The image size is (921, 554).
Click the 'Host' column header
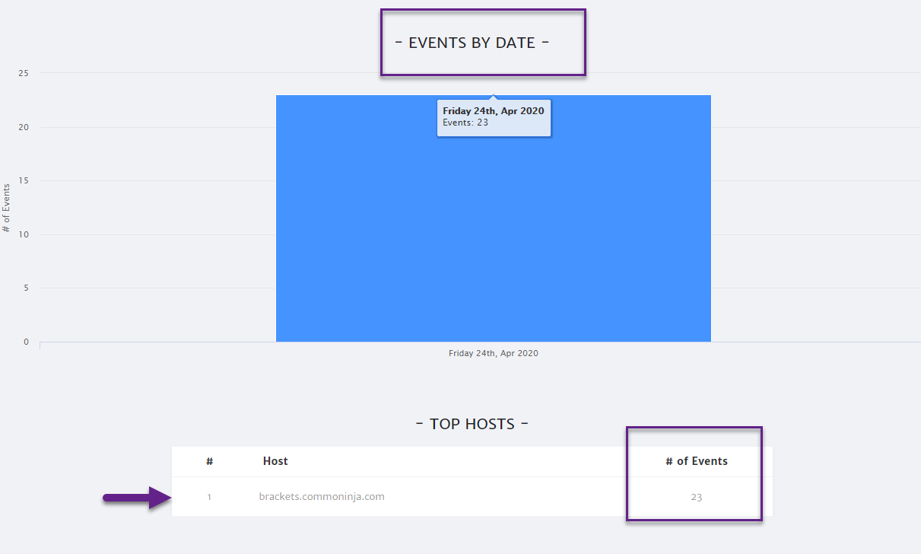275,461
